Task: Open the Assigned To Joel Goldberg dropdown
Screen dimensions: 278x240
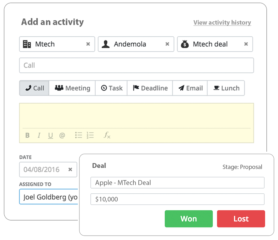Action: click(49, 197)
